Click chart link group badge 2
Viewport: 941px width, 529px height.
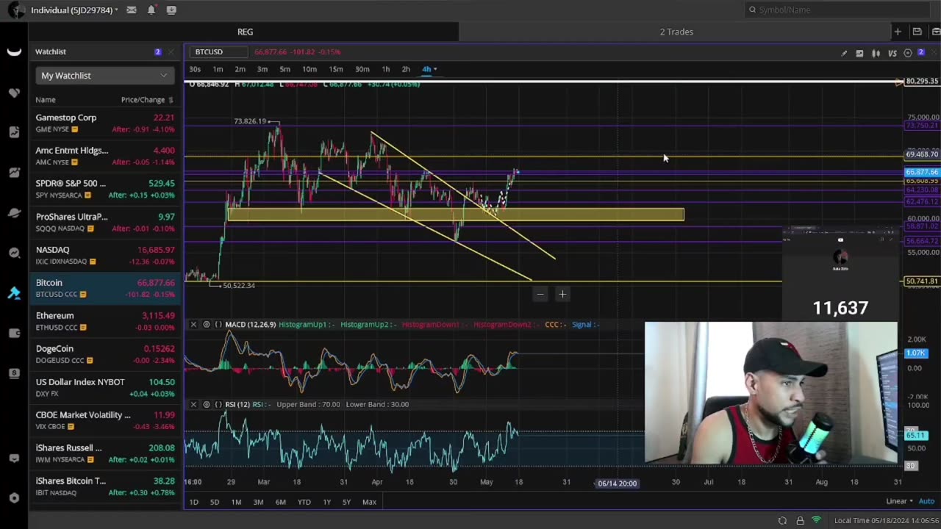tap(920, 52)
